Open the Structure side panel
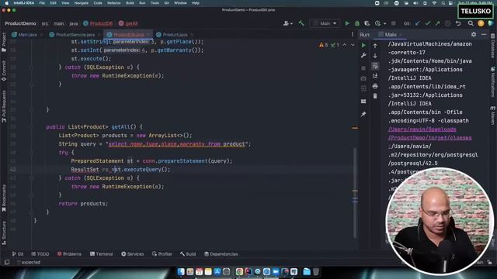This screenshot has height=279, width=497. click(4, 233)
